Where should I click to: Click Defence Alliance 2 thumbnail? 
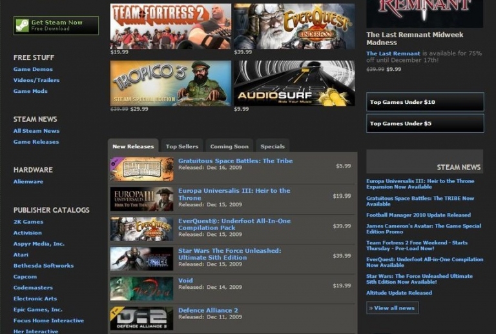point(141,319)
